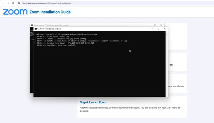The width and height of the screenshot is (214, 123).
Task: Click cmd icon in Administrator console title bar
Action: [x=32, y=25]
